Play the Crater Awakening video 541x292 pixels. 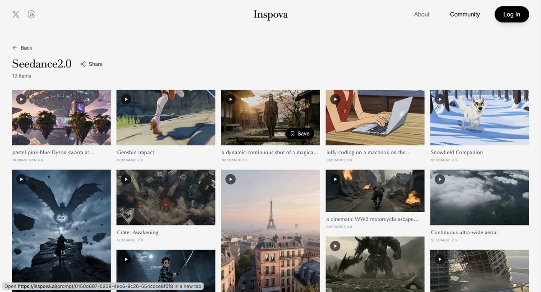[x=126, y=179]
